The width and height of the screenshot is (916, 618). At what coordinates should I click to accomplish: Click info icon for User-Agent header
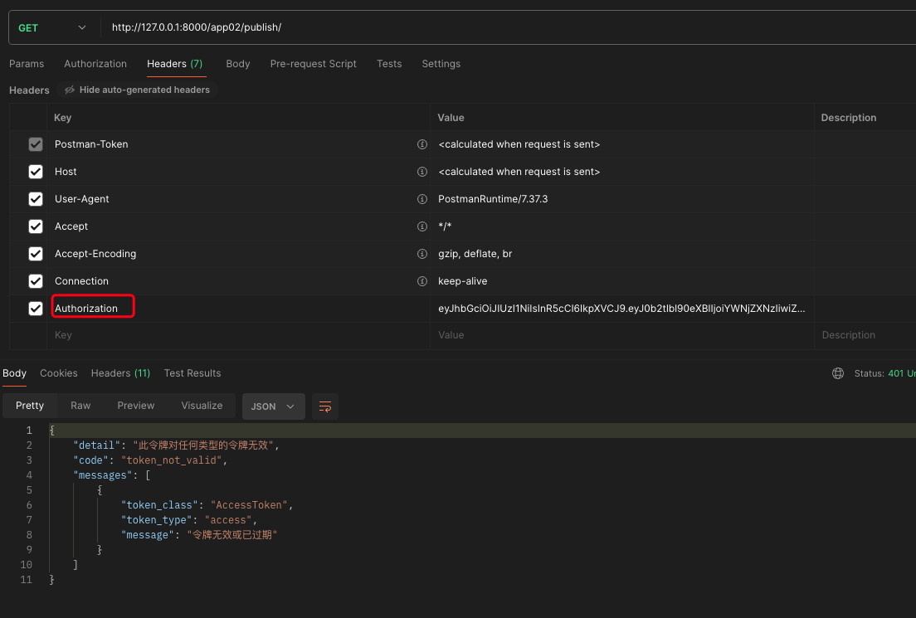click(x=421, y=199)
